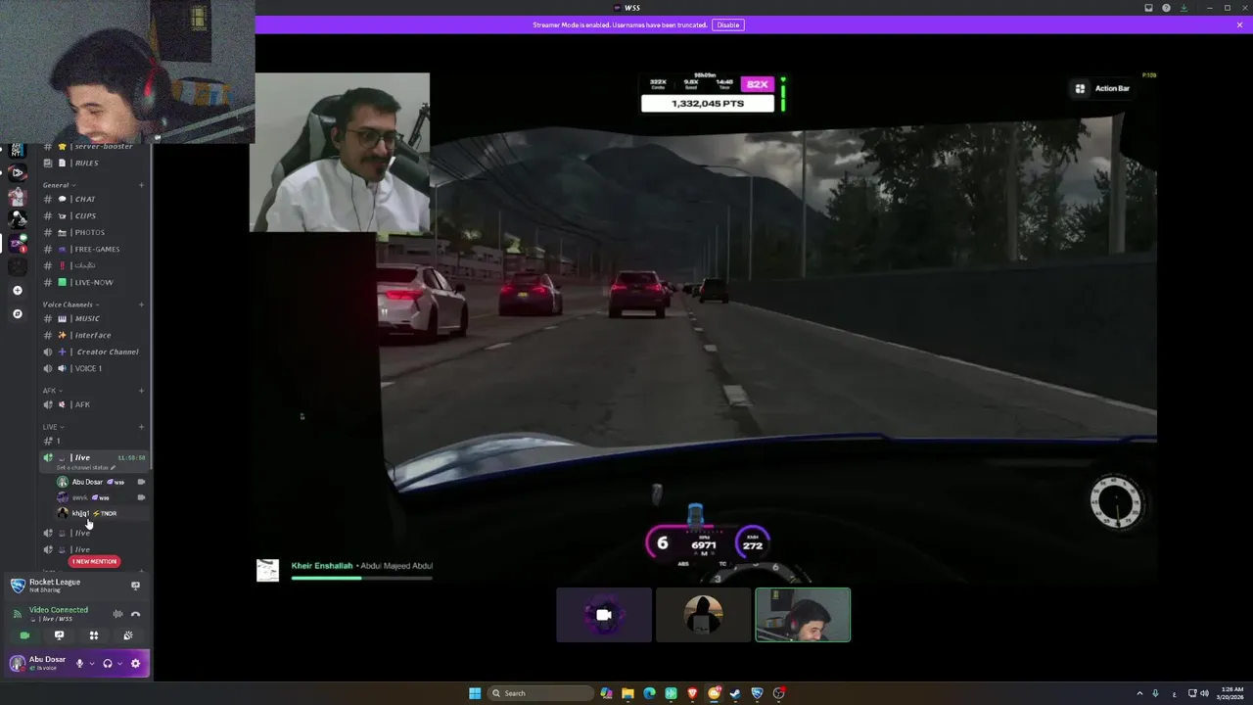Image resolution: width=1253 pixels, height=705 pixels.
Task: Click Add a Server plus icon
Action: pyautogui.click(x=17, y=291)
